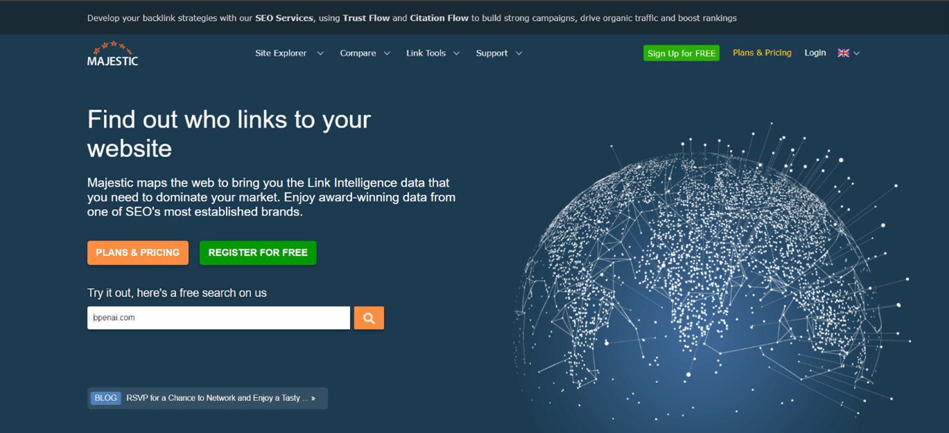Click Trust Flow in top banner
This screenshot has width=949, height=433.
tap(366, 18)
